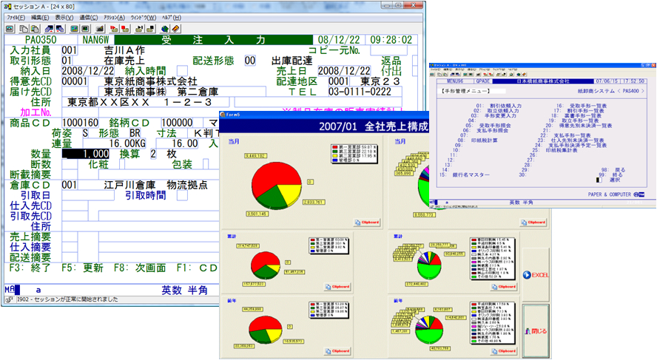Screen dimensions: 657x360
Task: Click the Session A title bar app icon
Action: pyautogui.click(x=7, y=6)
